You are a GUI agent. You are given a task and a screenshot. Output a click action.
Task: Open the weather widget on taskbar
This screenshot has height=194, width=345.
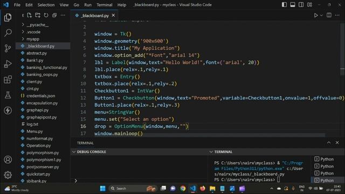[x=17, y=189]
